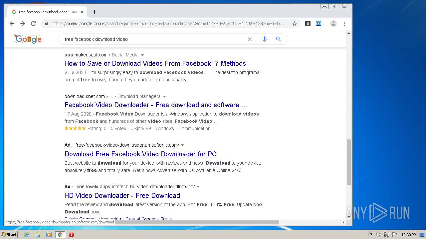Select the free facebook download video tab
Screen dimensions: 426x239
tap(47, 12)
